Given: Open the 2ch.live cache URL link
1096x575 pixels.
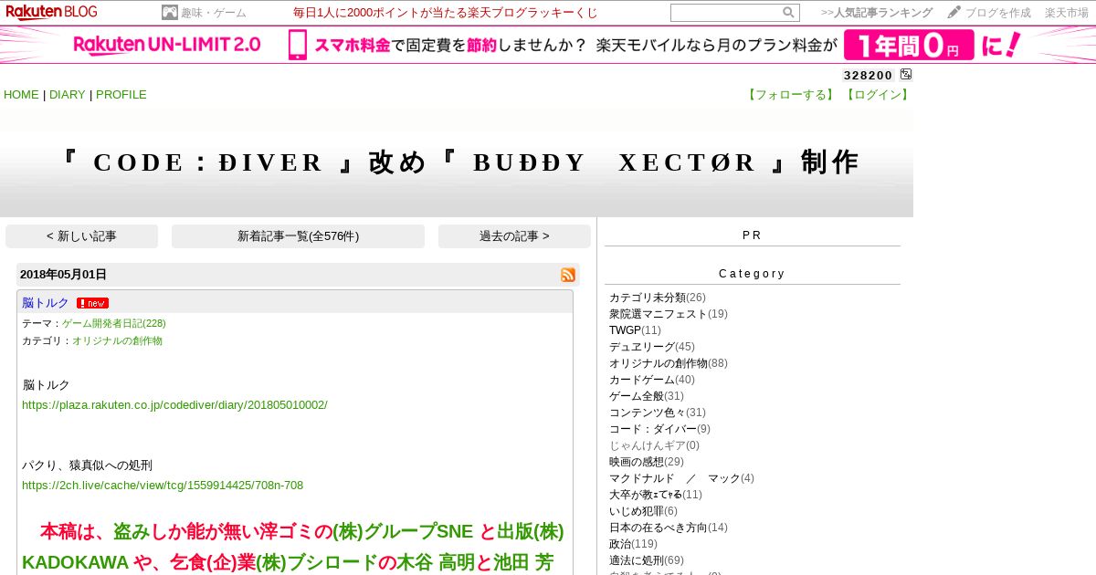Looking at the screenshot, I should pos(163,486).
